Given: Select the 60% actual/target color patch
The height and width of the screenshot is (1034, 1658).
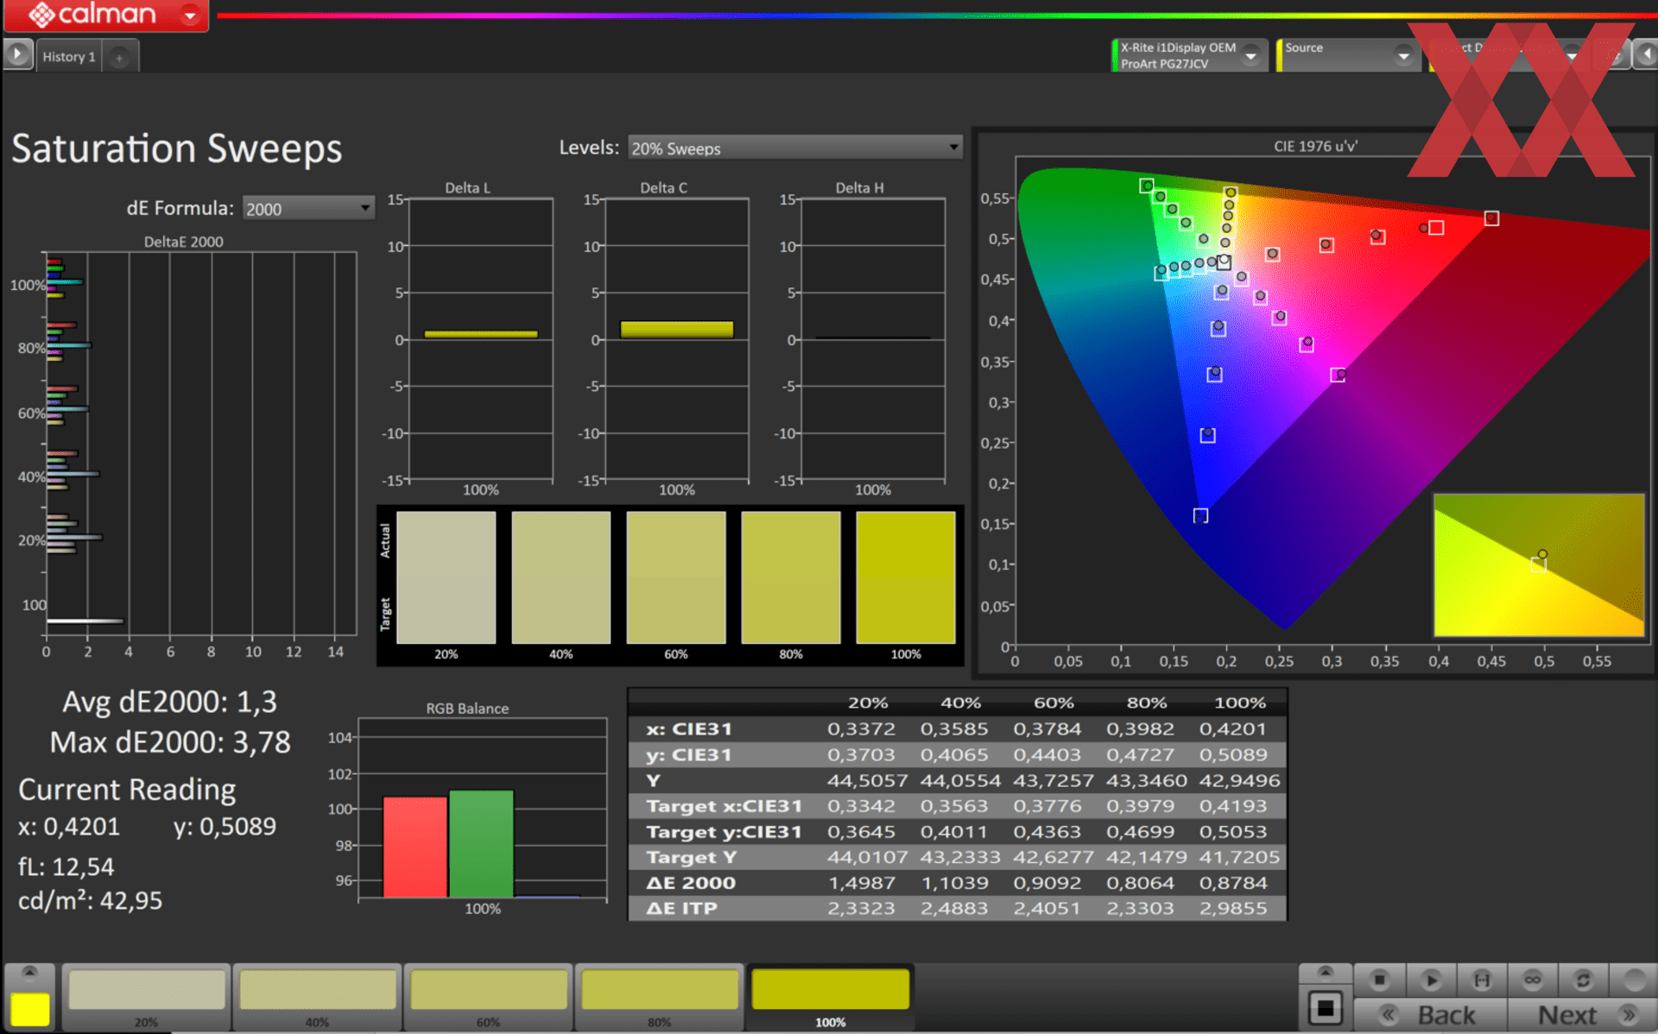Looking at the screenshot, I should (x=675, y=577).
